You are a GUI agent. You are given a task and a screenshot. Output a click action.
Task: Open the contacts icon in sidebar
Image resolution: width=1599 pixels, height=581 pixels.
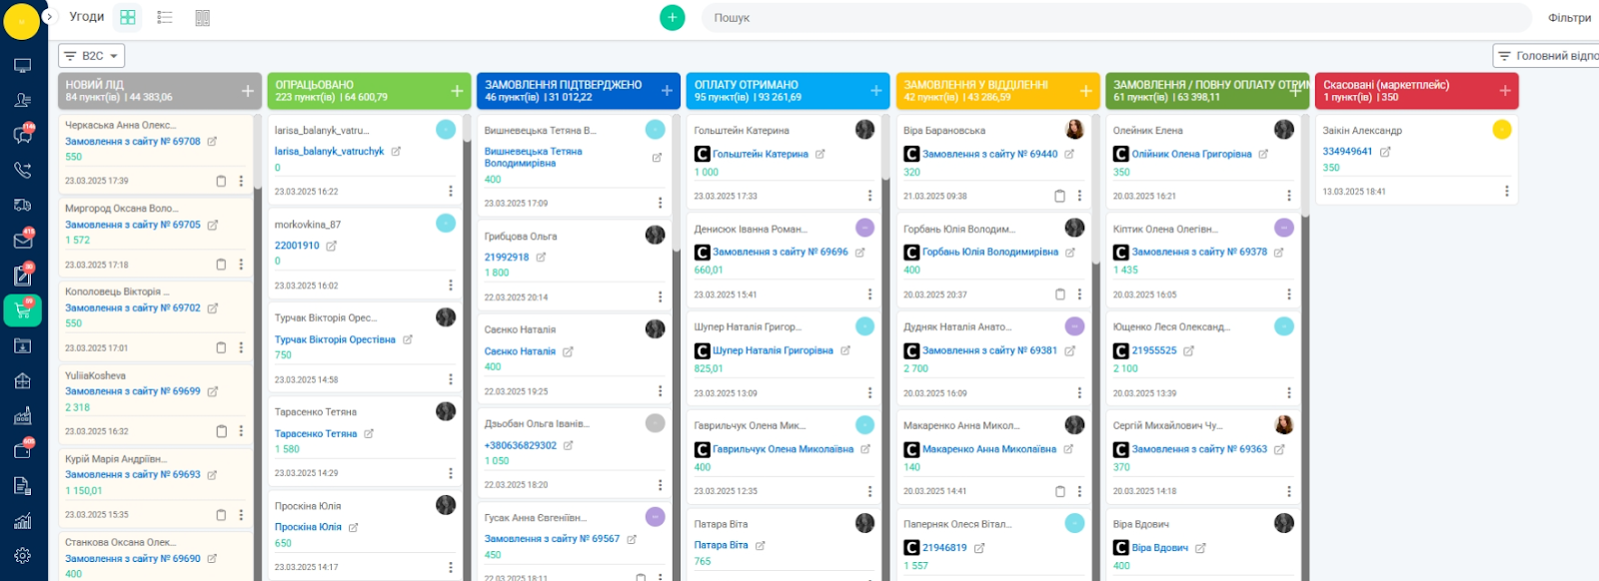coord(22,100)
